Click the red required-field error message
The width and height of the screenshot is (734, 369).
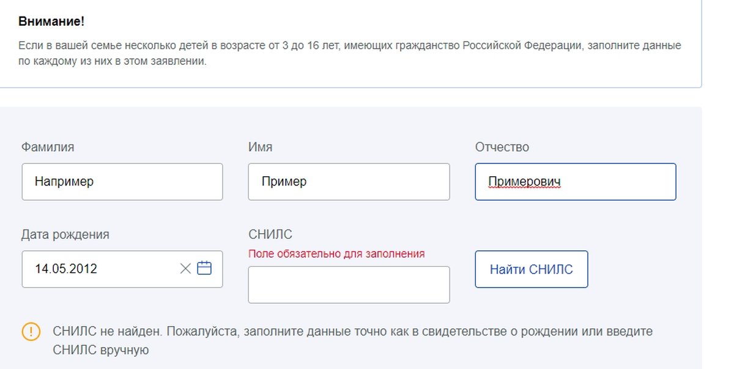click(x=336, y=253)
